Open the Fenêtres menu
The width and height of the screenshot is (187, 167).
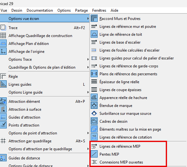(x=99, y=10)
